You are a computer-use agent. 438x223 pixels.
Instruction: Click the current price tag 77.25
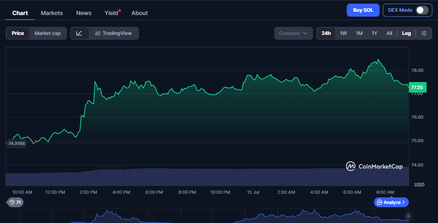coord(417,87)
